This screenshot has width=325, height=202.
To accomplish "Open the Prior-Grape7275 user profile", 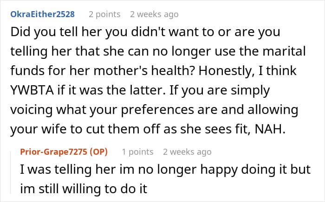I will [54, 152].
